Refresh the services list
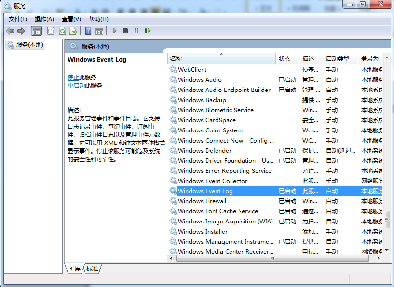This screenshot has width=394, height=287. click(x=62, y=31)
